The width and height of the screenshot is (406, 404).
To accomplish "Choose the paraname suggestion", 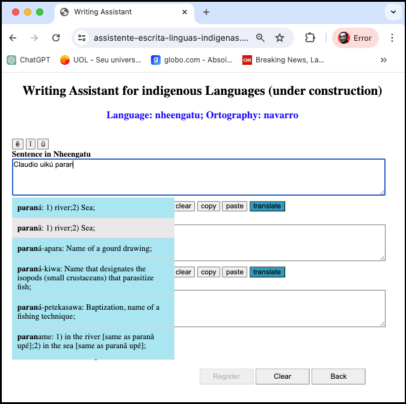I will pos(93,341).
